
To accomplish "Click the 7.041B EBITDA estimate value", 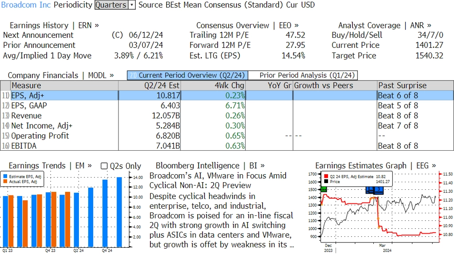I will click(x=168, y=146).
